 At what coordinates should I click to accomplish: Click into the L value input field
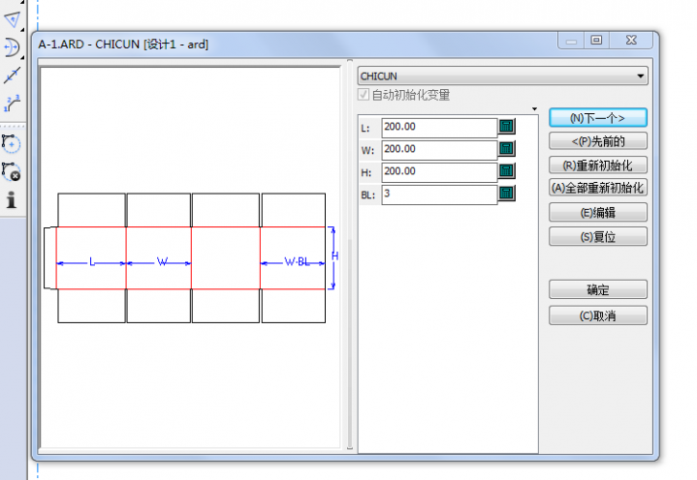tap(438, 127)
